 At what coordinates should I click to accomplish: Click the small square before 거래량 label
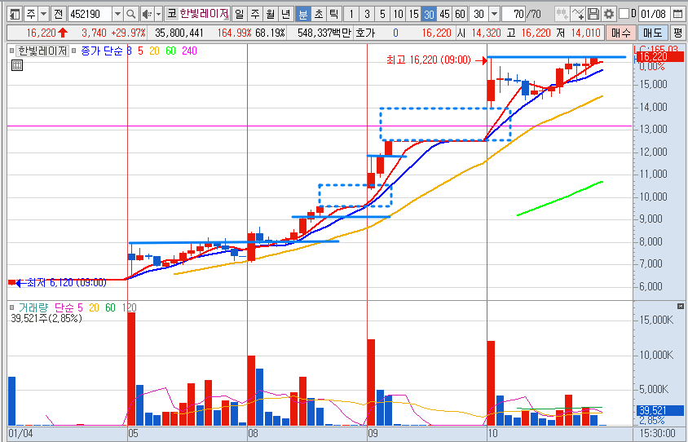click(12, 307)
